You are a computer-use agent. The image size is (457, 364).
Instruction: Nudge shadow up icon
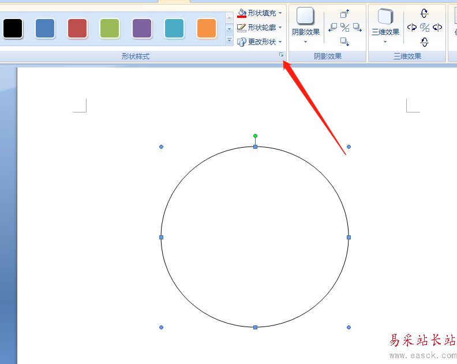coord(345,13)
